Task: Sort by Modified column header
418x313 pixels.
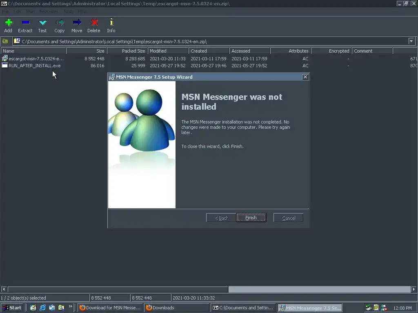Action: click(168, 51)
